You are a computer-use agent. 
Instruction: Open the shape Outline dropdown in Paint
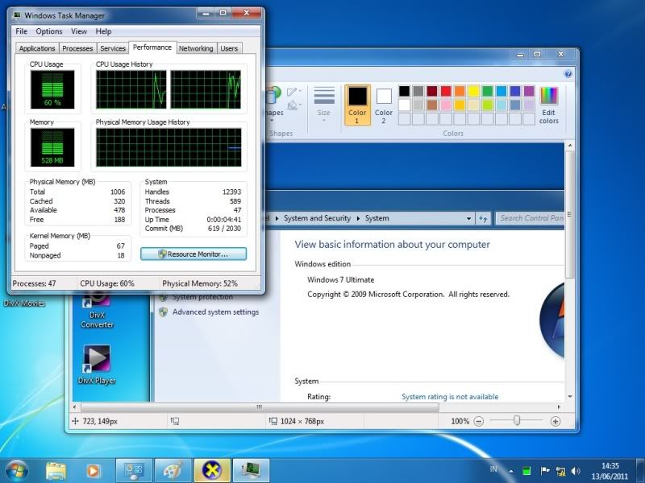click(x=294, y=92)
